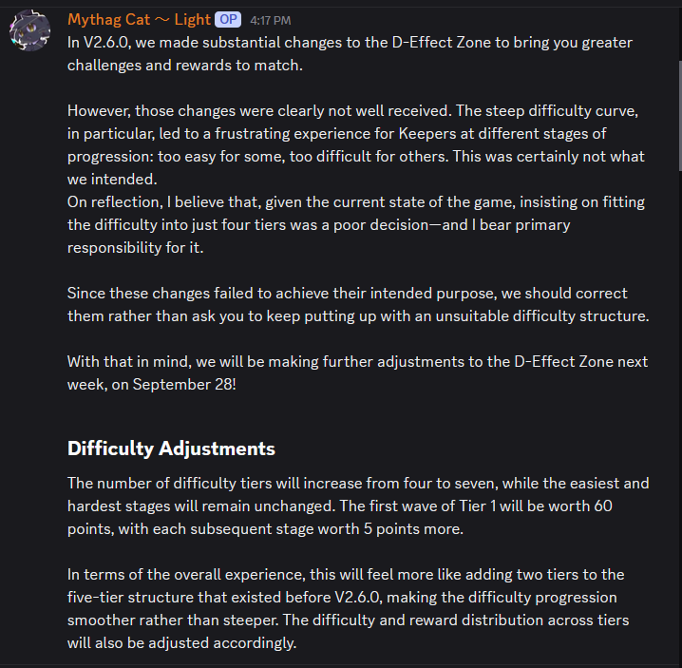682x668 pixels.
Task: Click the Difficulty Adjustments heading
Action: coord(171,449)
